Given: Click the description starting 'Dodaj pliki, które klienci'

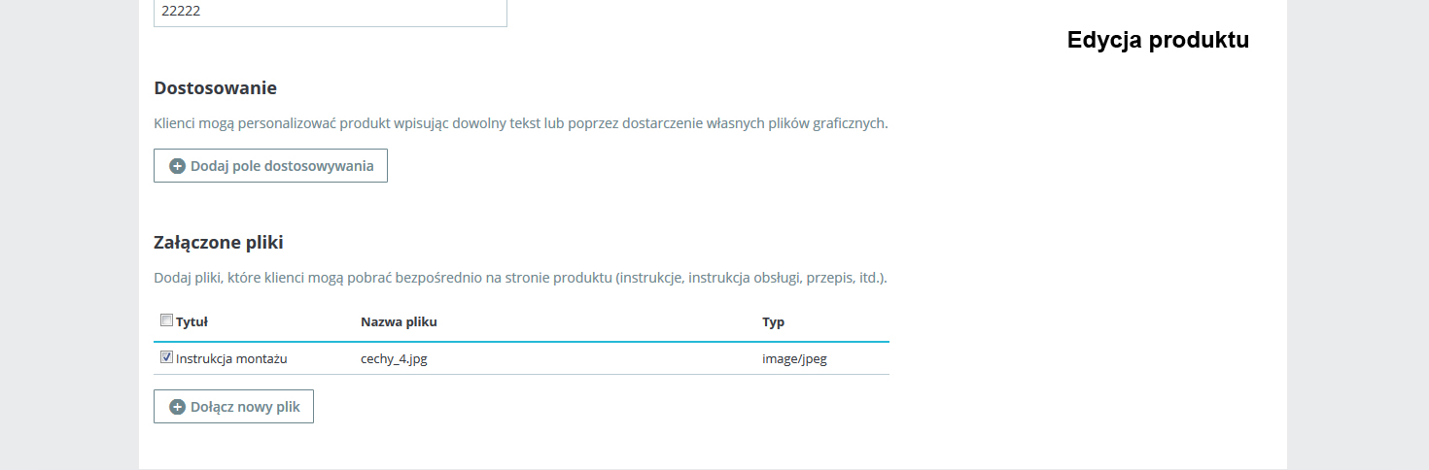Looking at the screenshot, I should pos(520,278).
